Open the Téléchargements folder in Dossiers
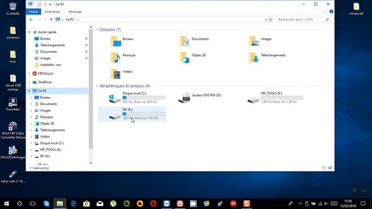The height and width of the screenshot is (209, 372). click(254, 58)
